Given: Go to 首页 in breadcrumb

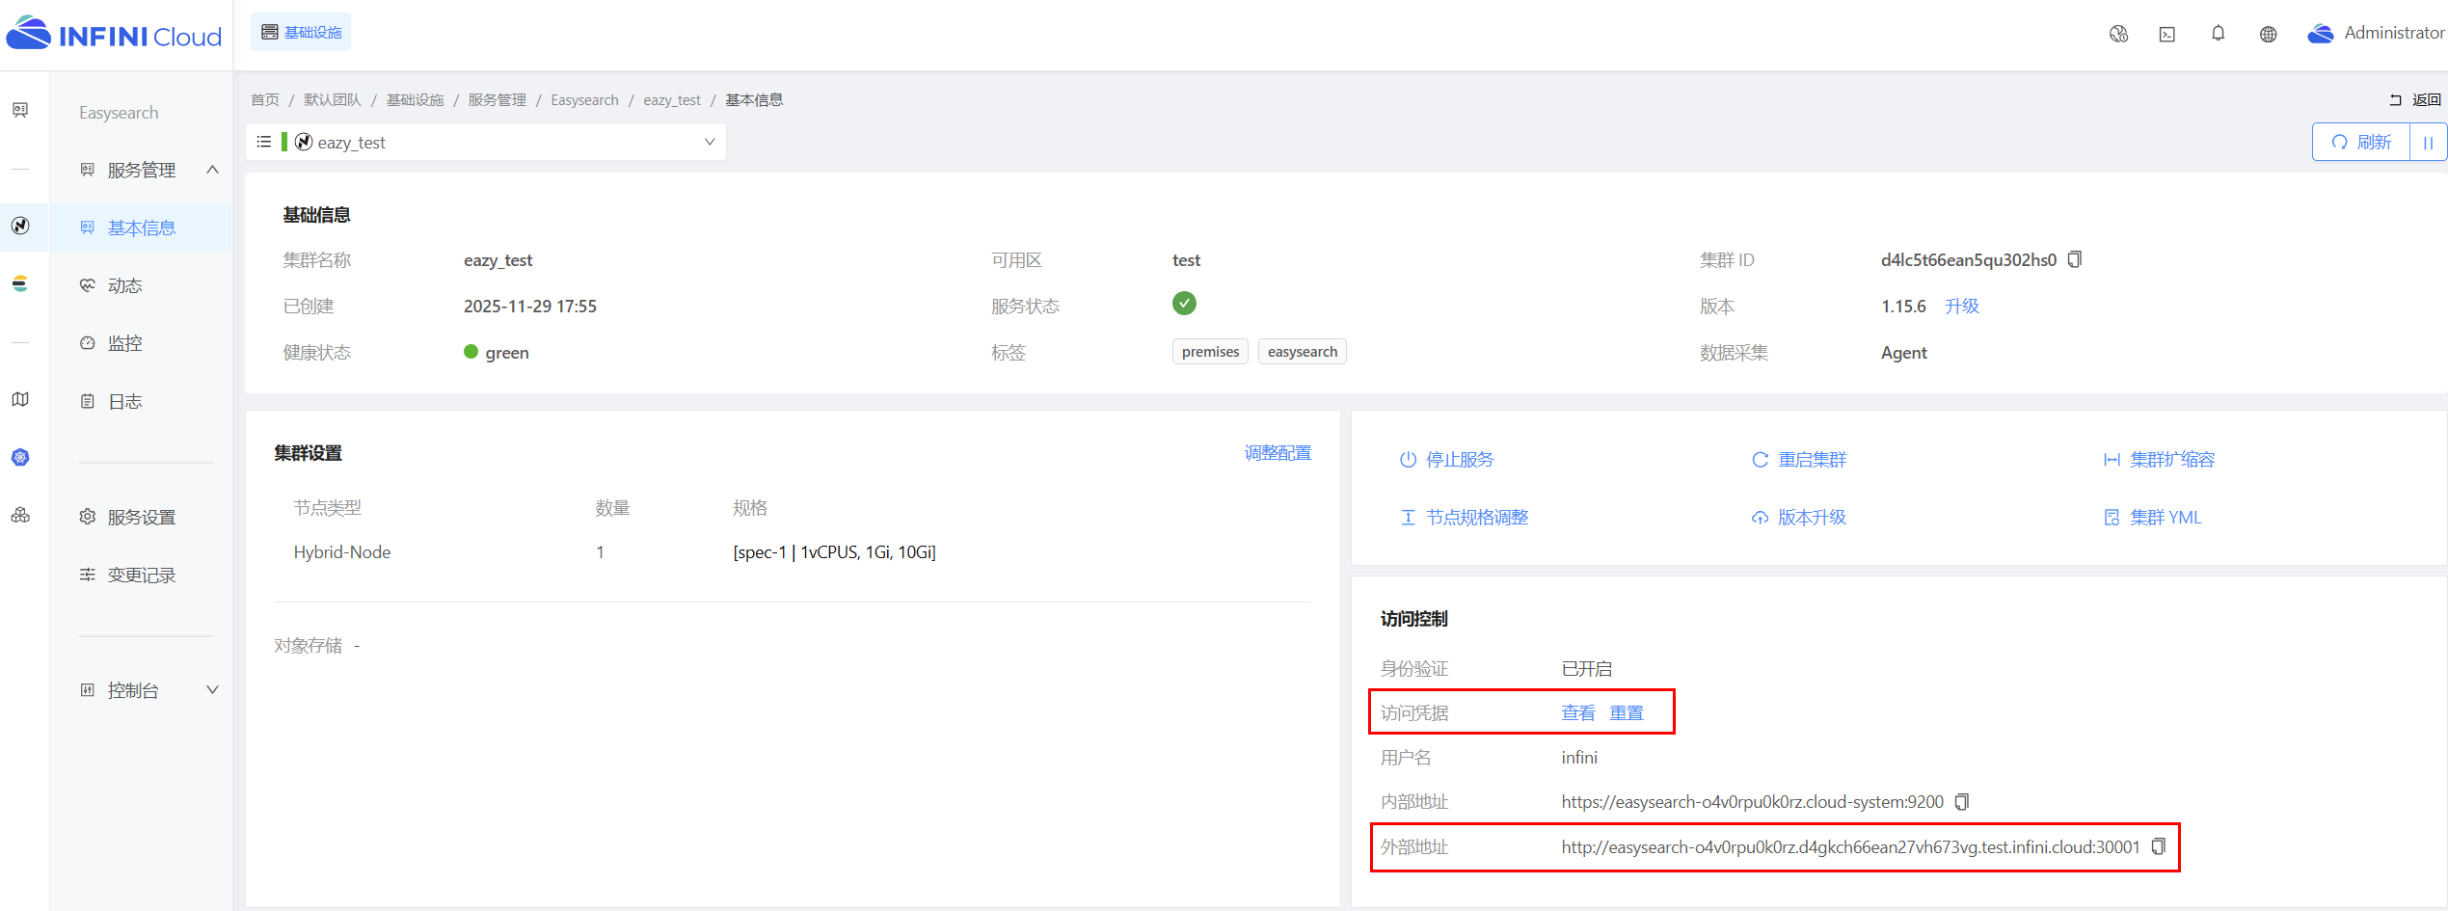Looking at the screenshot, I should (x=264, y=100).
